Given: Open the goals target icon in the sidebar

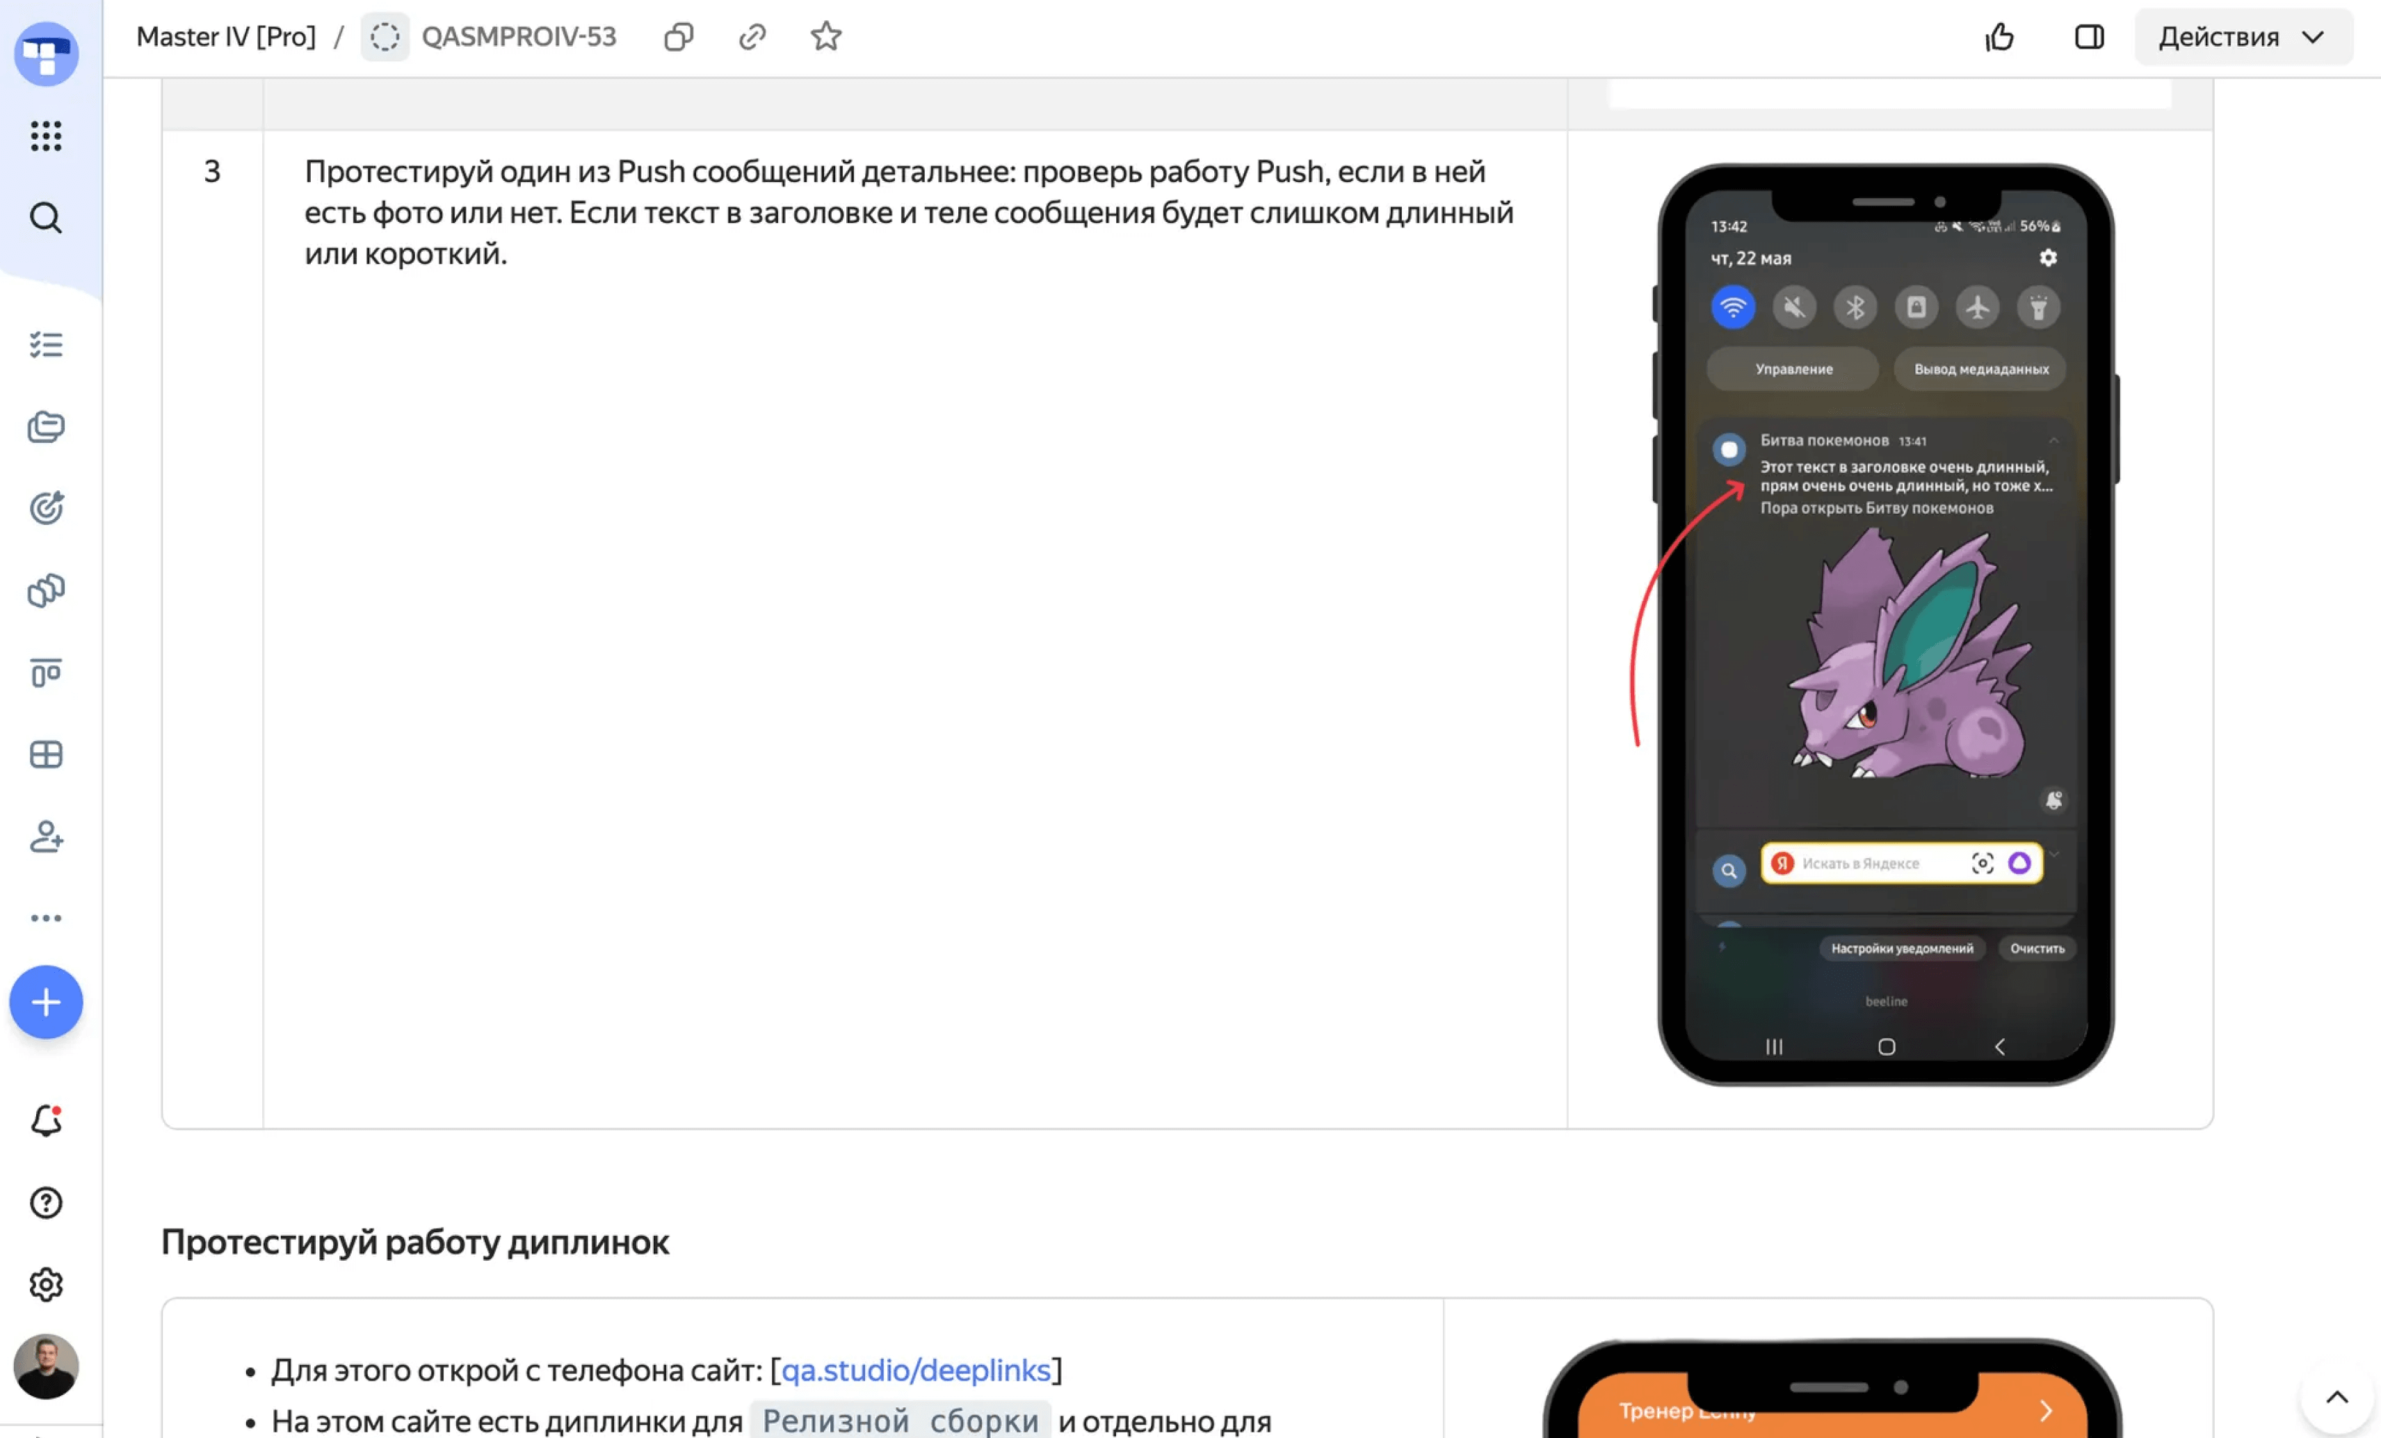Looking at the screenshot, I should coord(45,508).
